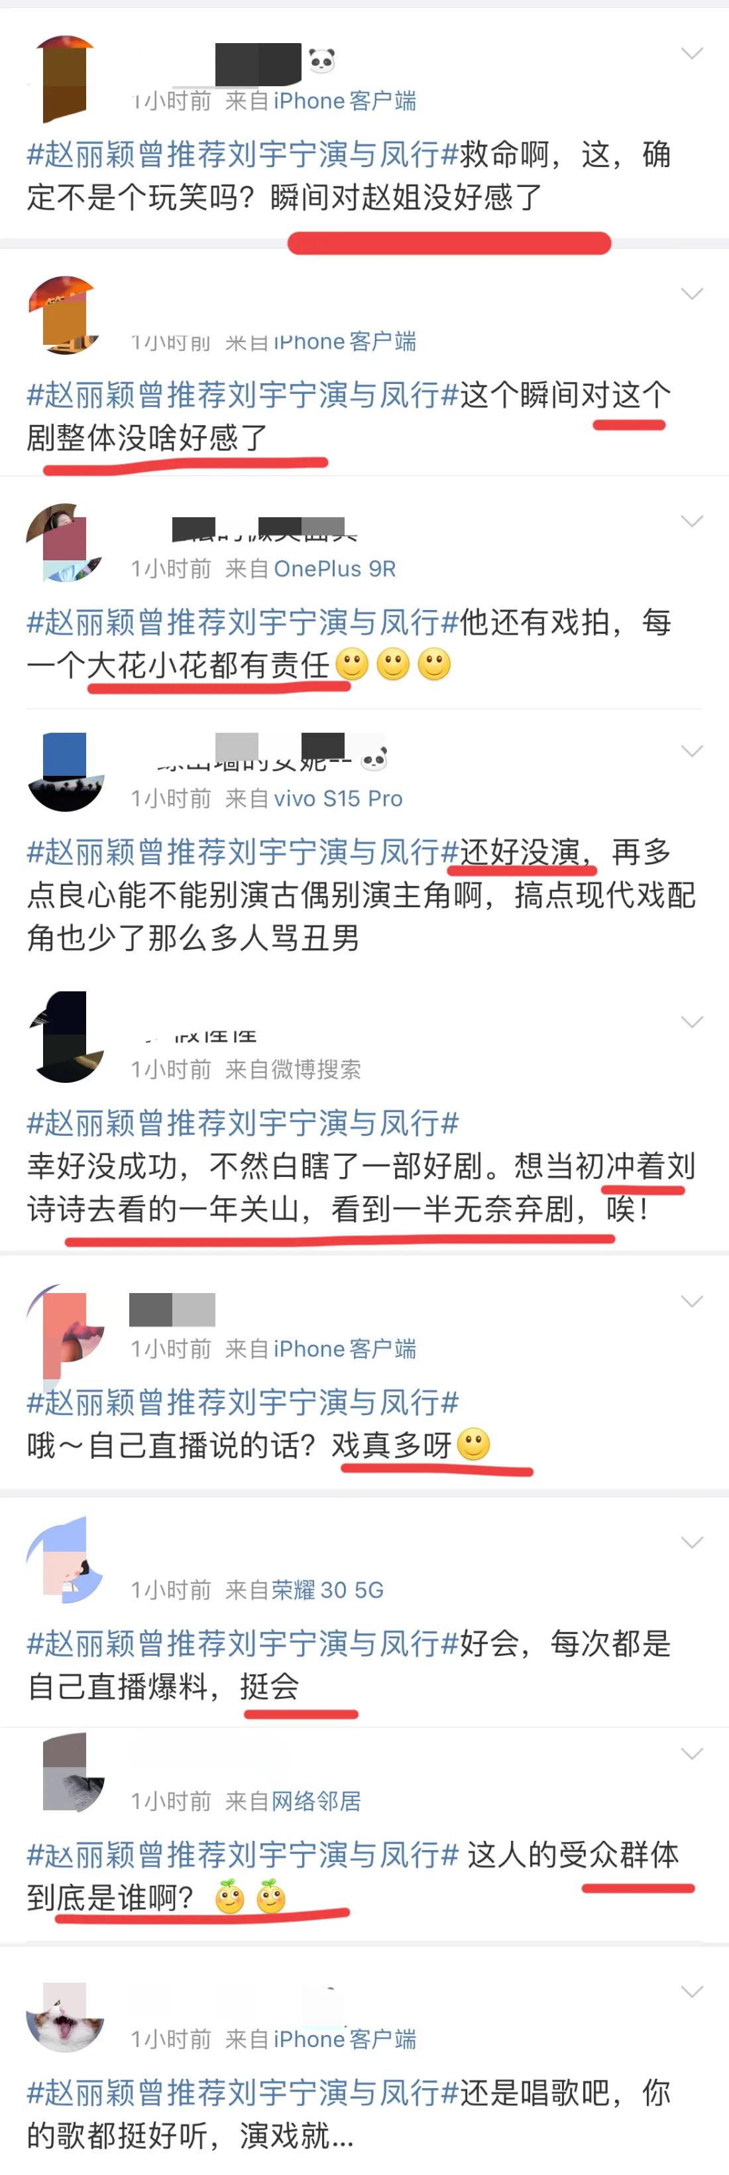Expand the chevron on the 荣耀 30 5G post
Screen dimensions: 729x2175
pos(692,1542)
